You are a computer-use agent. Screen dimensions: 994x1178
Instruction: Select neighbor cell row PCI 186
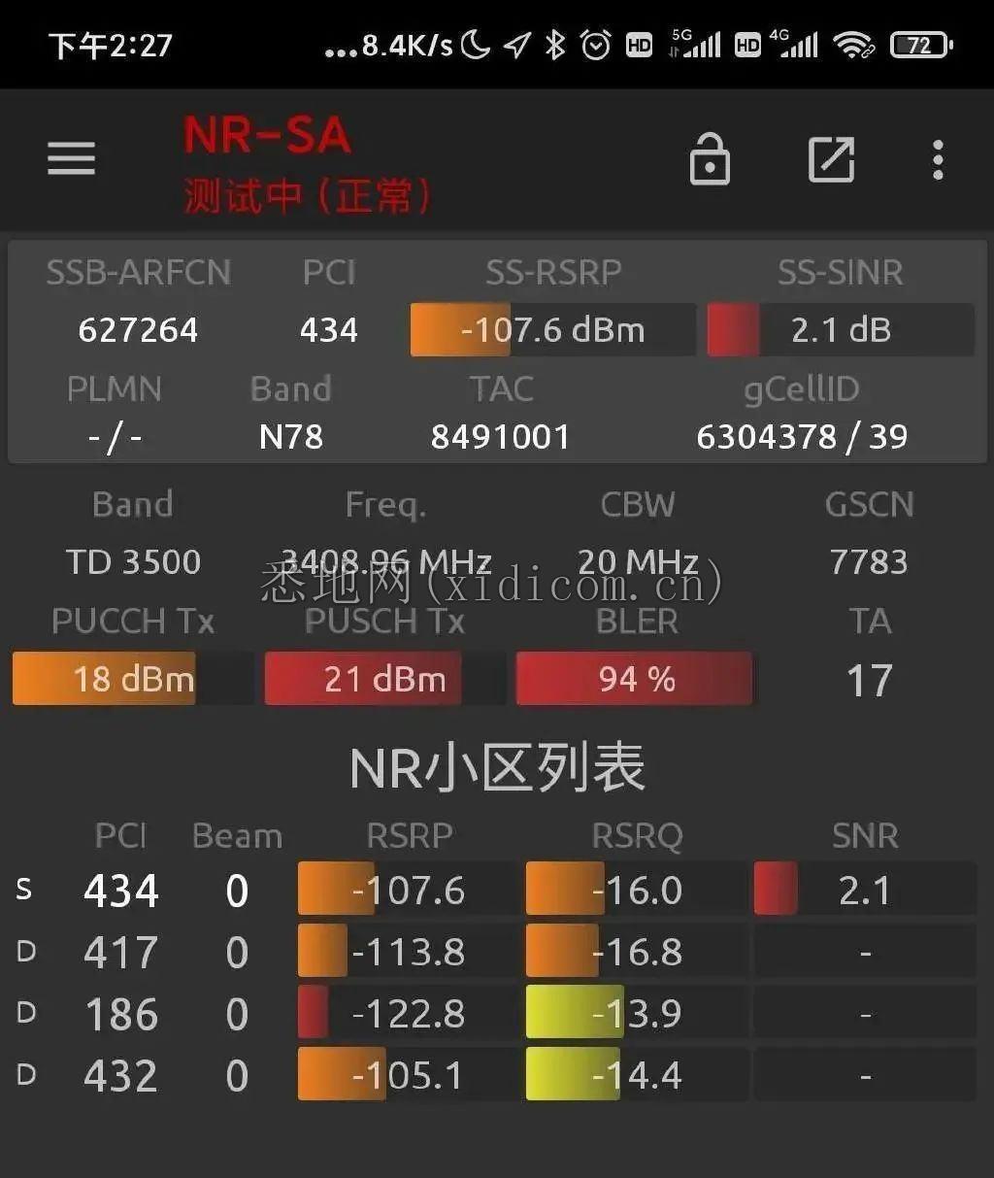pos(495,1014)
